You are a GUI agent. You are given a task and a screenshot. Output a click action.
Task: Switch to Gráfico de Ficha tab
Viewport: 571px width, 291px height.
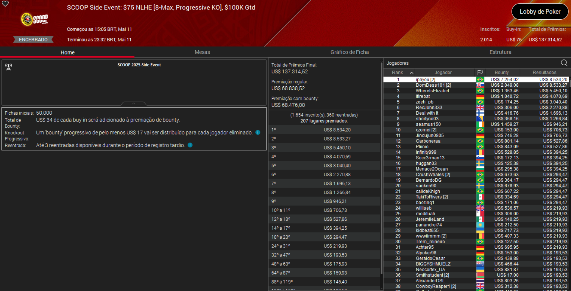point(350,52)
